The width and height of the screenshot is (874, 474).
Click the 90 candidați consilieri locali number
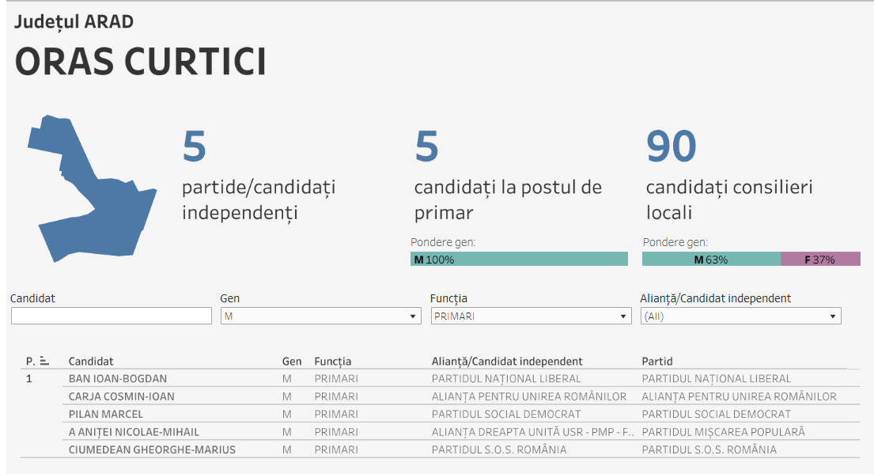tap(672, 146)
